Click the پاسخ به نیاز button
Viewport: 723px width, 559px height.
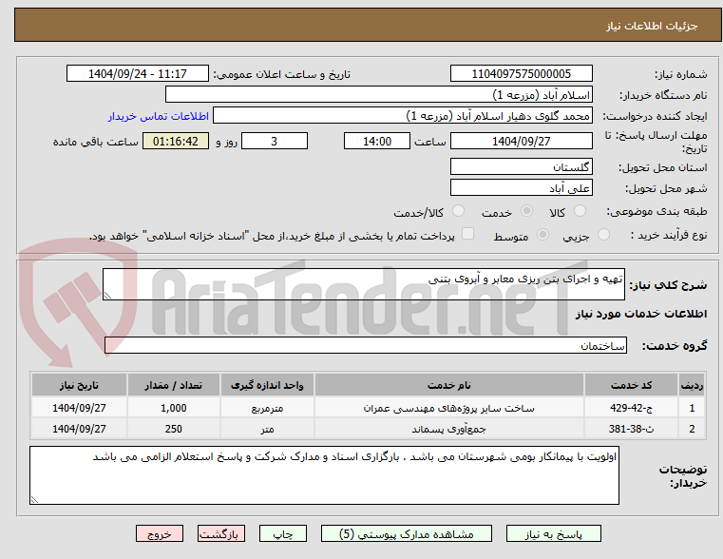(553, 533)
